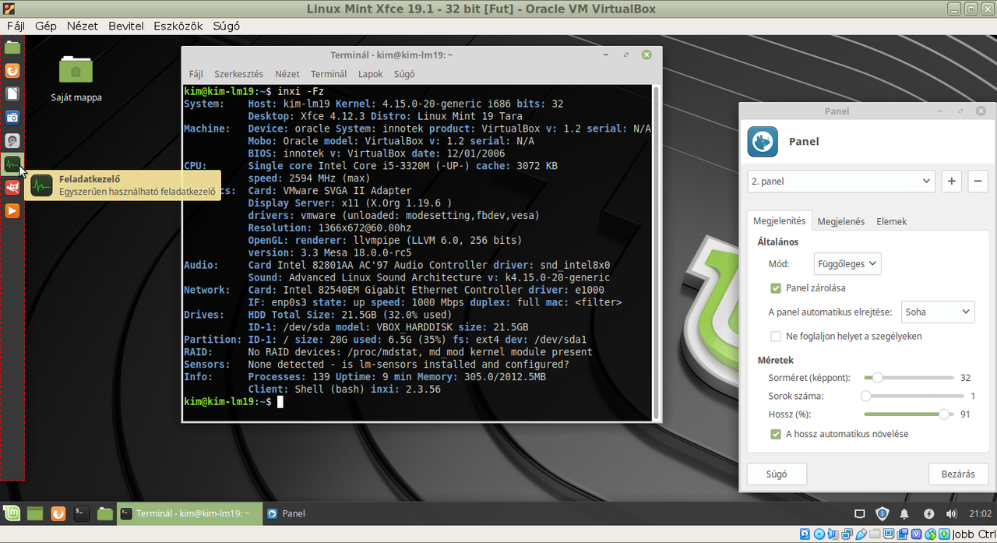
Task: Open the screenshot camera launcher in the left panel
Action: [x=12, y=118]
